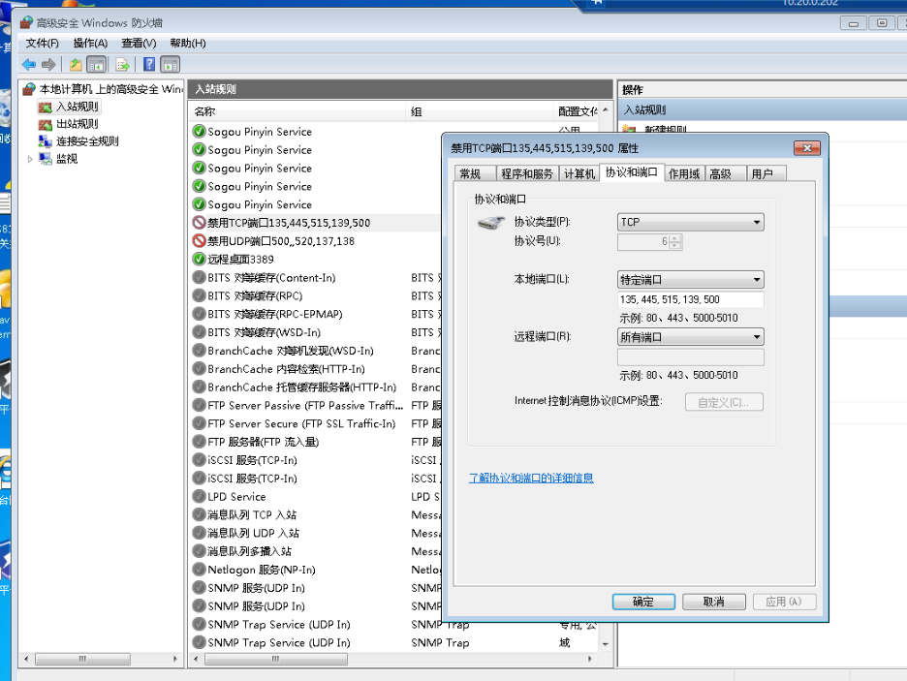Open the 协议类型 TCP dropdown

pos(691,222)
